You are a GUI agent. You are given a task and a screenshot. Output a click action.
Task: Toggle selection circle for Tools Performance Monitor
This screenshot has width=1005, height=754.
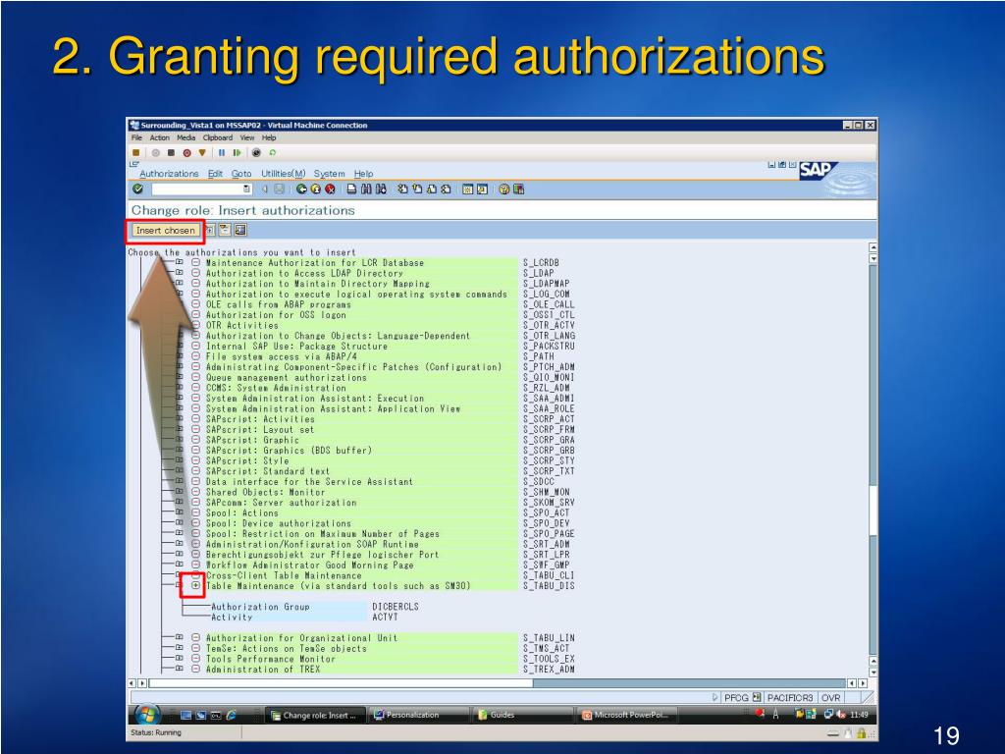[x=195, y=659]
